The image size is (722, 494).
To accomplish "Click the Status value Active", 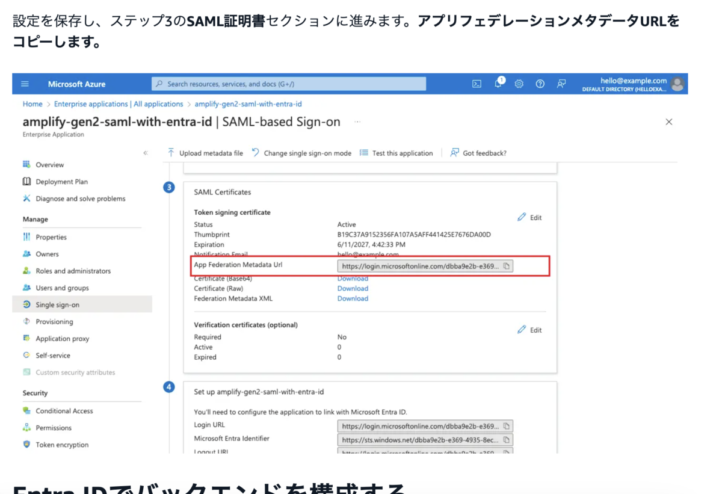I will (347, 224).
